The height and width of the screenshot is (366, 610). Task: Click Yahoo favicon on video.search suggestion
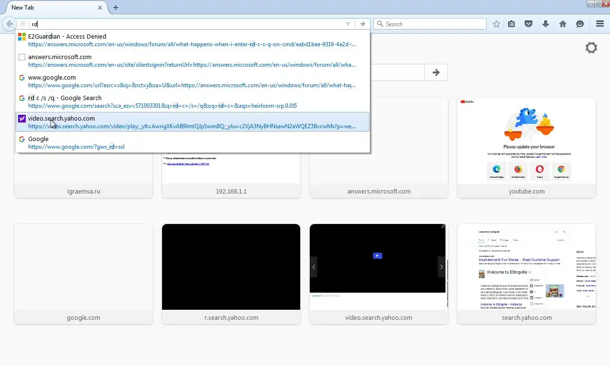pyautogui.click(x=22, y=119)
